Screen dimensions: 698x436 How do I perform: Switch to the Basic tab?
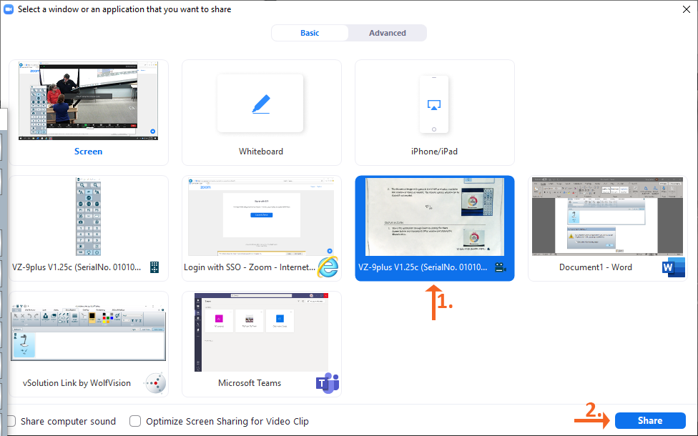(x=310, y=33)
